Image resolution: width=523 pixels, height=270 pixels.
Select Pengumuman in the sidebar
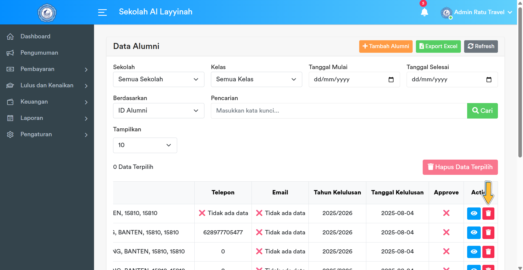[39, 53]
